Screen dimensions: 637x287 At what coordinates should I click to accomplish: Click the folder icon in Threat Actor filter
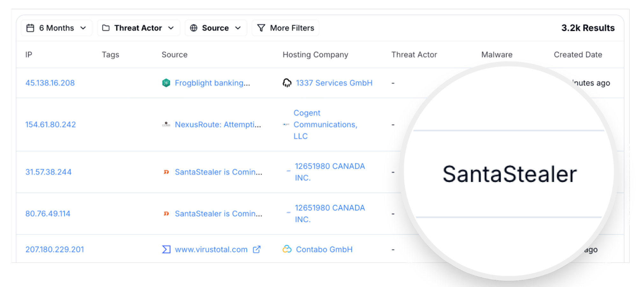tap(106, 28)
